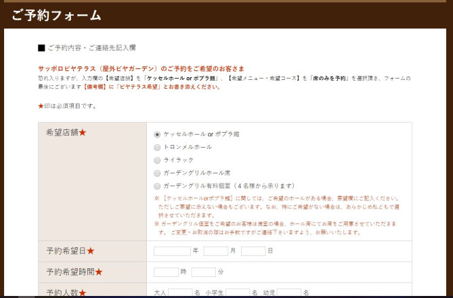This screenshot has width=453, height=298.
Task: Click the reservation month (月) input field
Action: coord(215,251)
